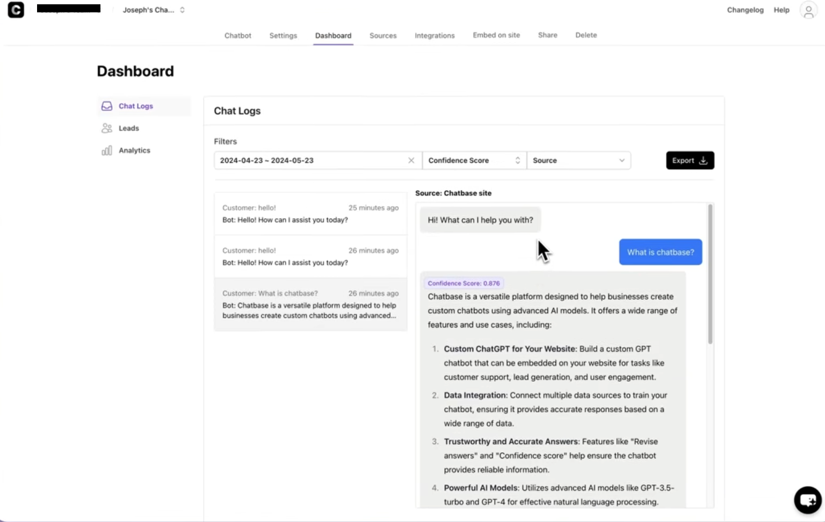The width and height of the screenshot is (825, 522).
Task: Click the Analytics bar chart icon
Action: click(x=107, y=150)
